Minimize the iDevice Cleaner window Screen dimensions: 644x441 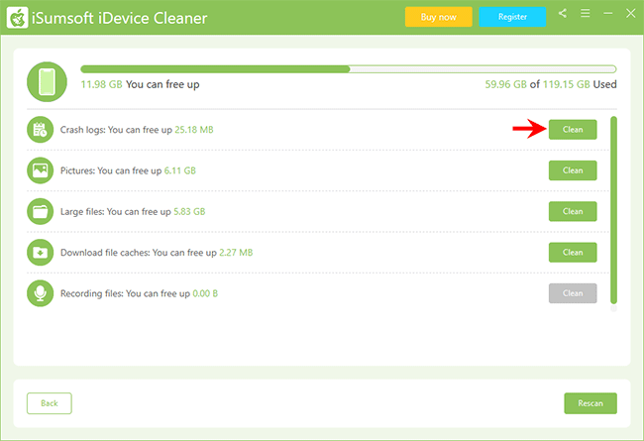tap(608, 14)
